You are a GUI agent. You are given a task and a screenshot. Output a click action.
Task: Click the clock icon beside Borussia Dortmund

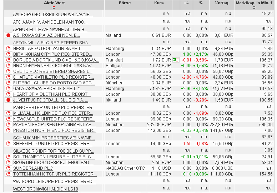click(8, 60)
